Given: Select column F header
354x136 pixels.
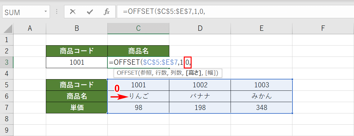Looking at the screenshot, I should click(x=323, y=29).
